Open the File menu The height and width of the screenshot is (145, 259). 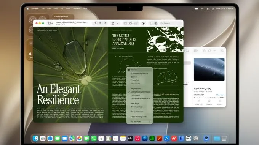tap(43, 9)
